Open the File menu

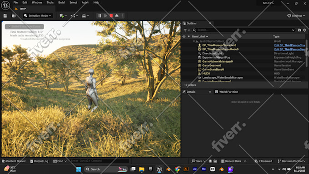[15, 3]
